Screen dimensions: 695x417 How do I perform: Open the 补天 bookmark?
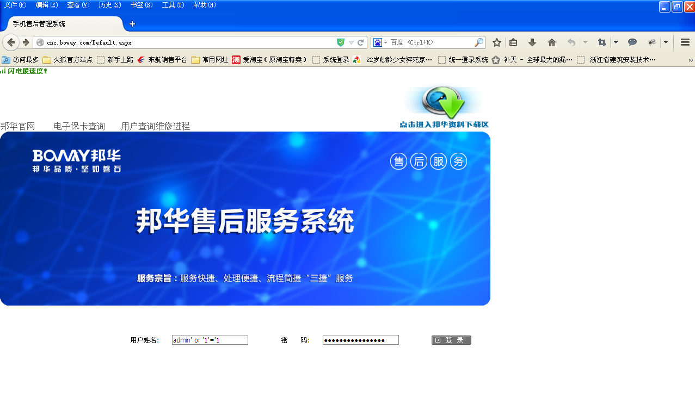532,60
